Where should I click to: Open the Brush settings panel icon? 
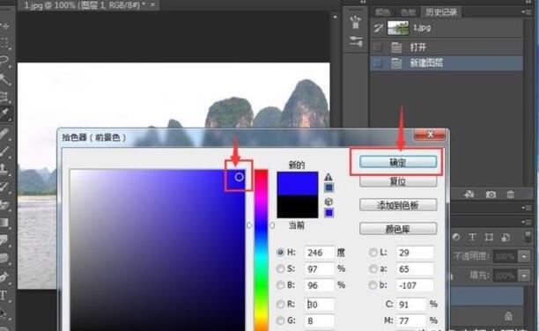[356, 42]
